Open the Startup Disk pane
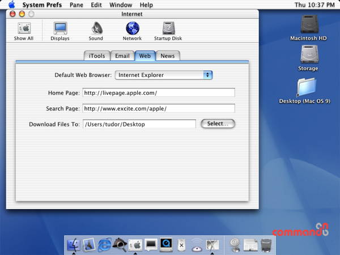 pyautogui.click(x=168, y=32)
